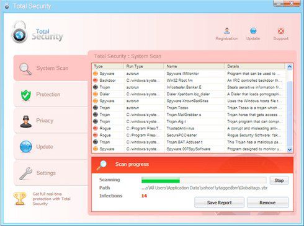Viewport: 304px width, 226px height.
Task: Click the icon of Spyware.KnownBadSites row
Action: [96, 101]
